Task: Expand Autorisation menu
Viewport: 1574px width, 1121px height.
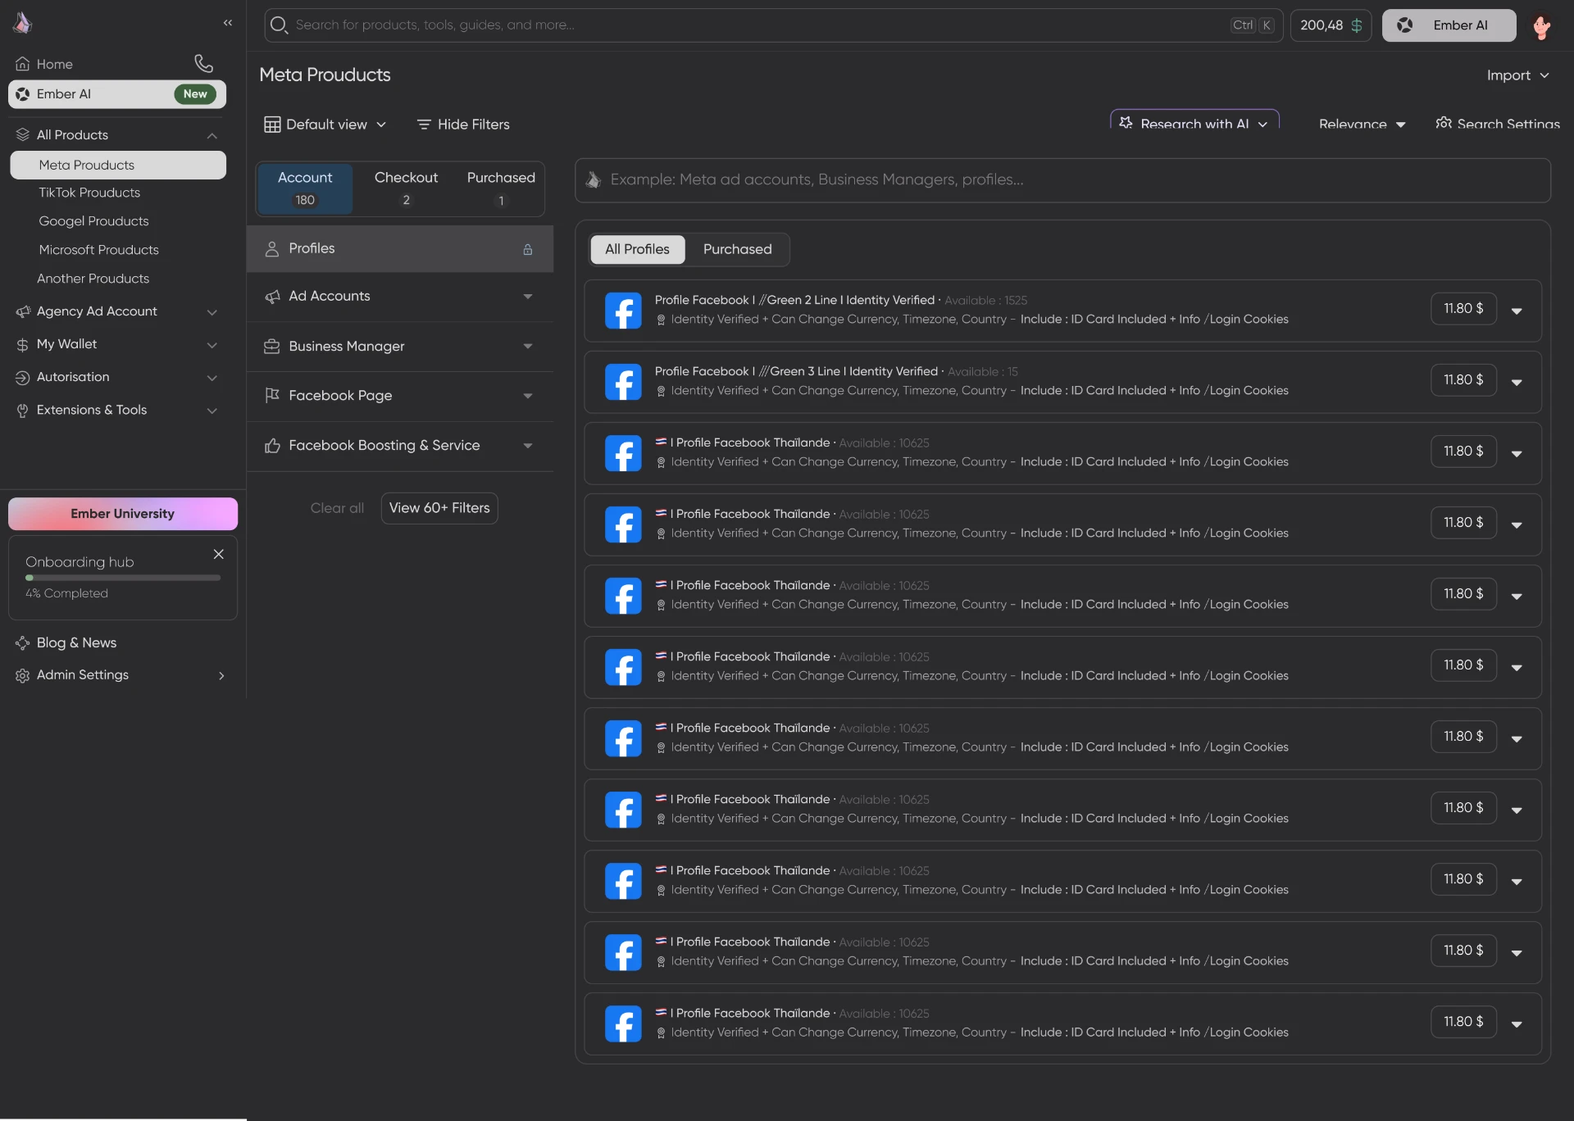Action: pos(212,378)
